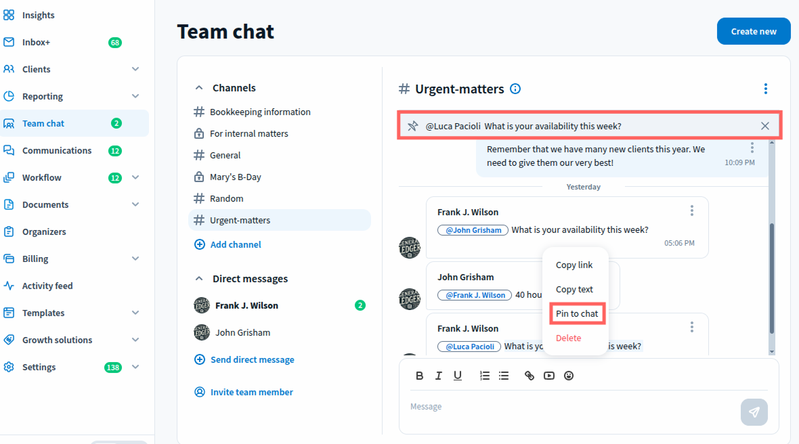The image size is (799, 444).
Task: Click into the Message input field
Action: 569,407
